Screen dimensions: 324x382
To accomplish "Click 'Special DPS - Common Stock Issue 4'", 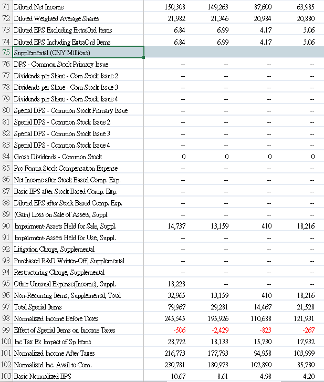I will click(62, 145).
